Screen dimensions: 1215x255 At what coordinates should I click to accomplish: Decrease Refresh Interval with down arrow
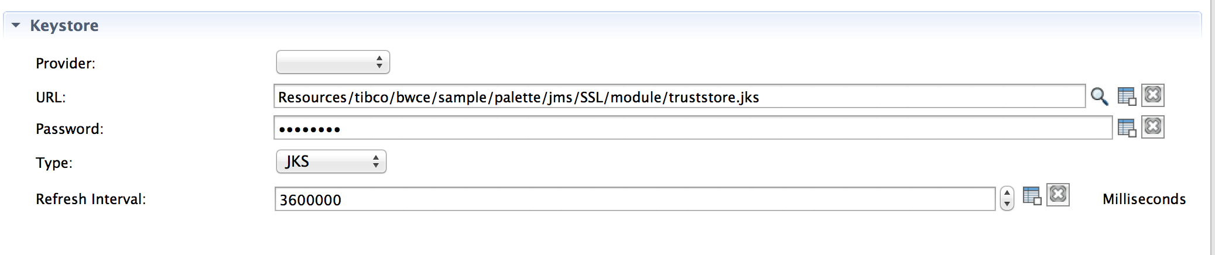[x=1007, y=204]
